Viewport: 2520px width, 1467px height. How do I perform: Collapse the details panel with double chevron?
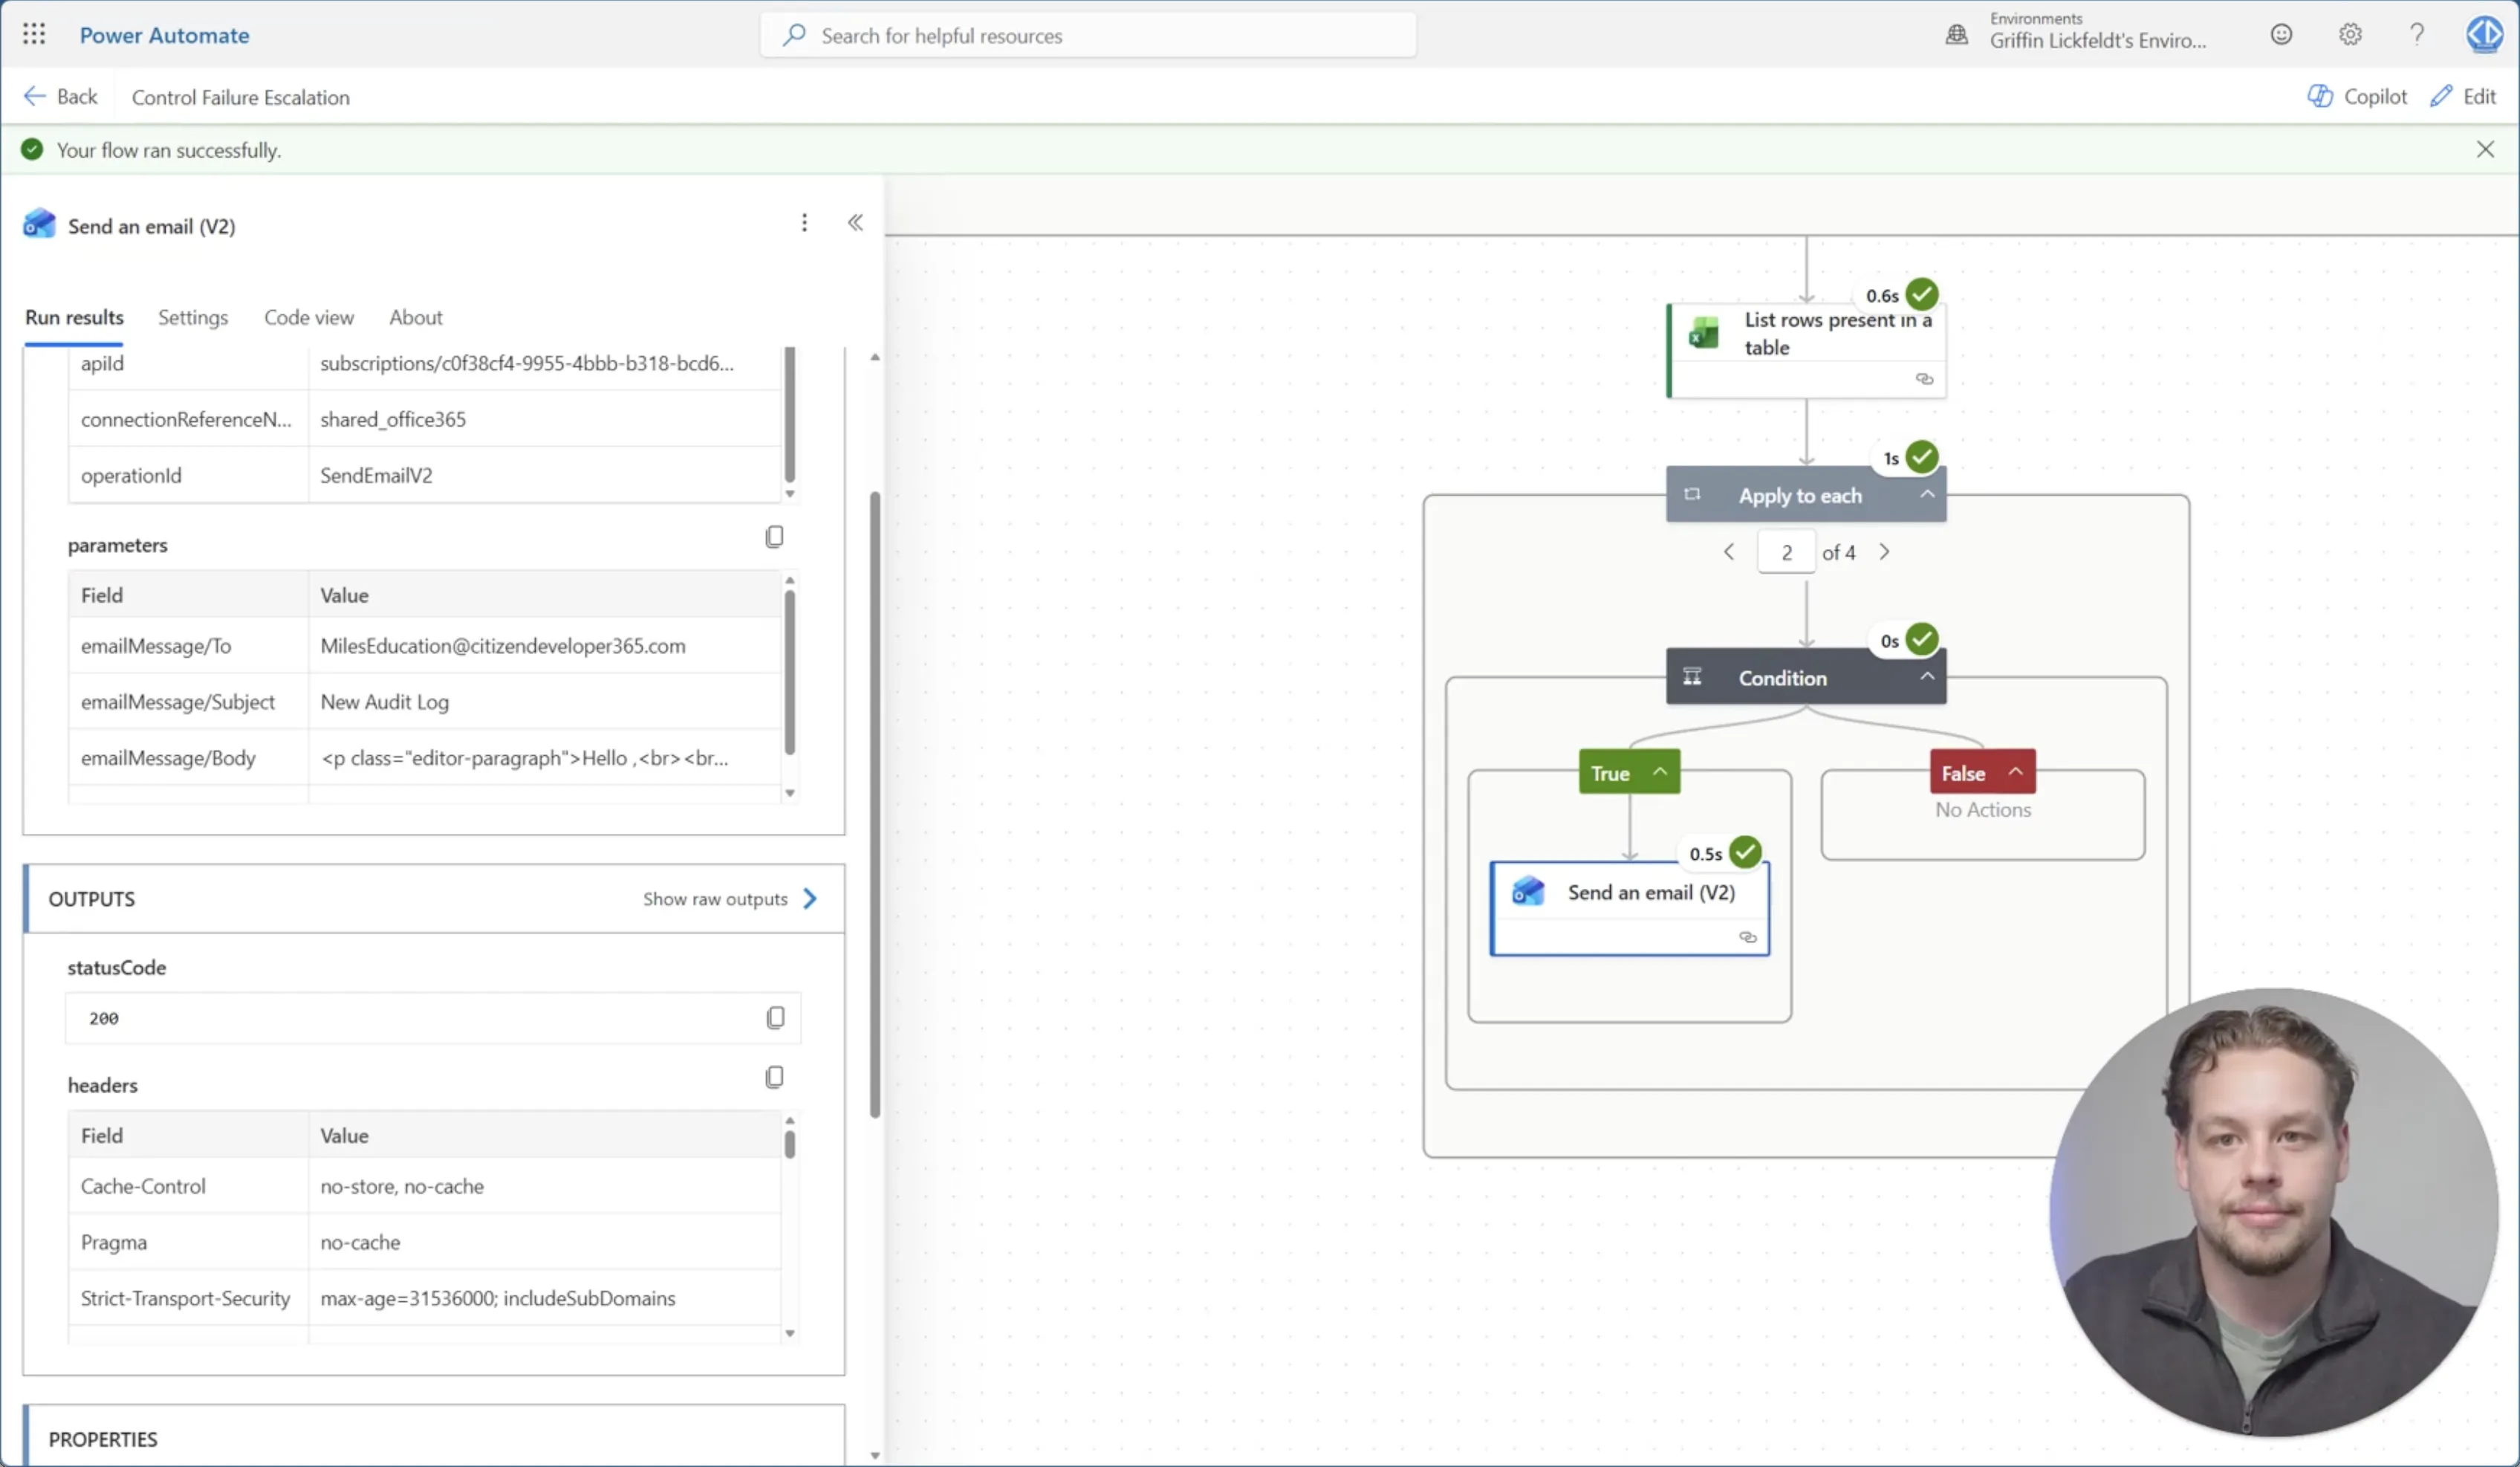(855, 222)
